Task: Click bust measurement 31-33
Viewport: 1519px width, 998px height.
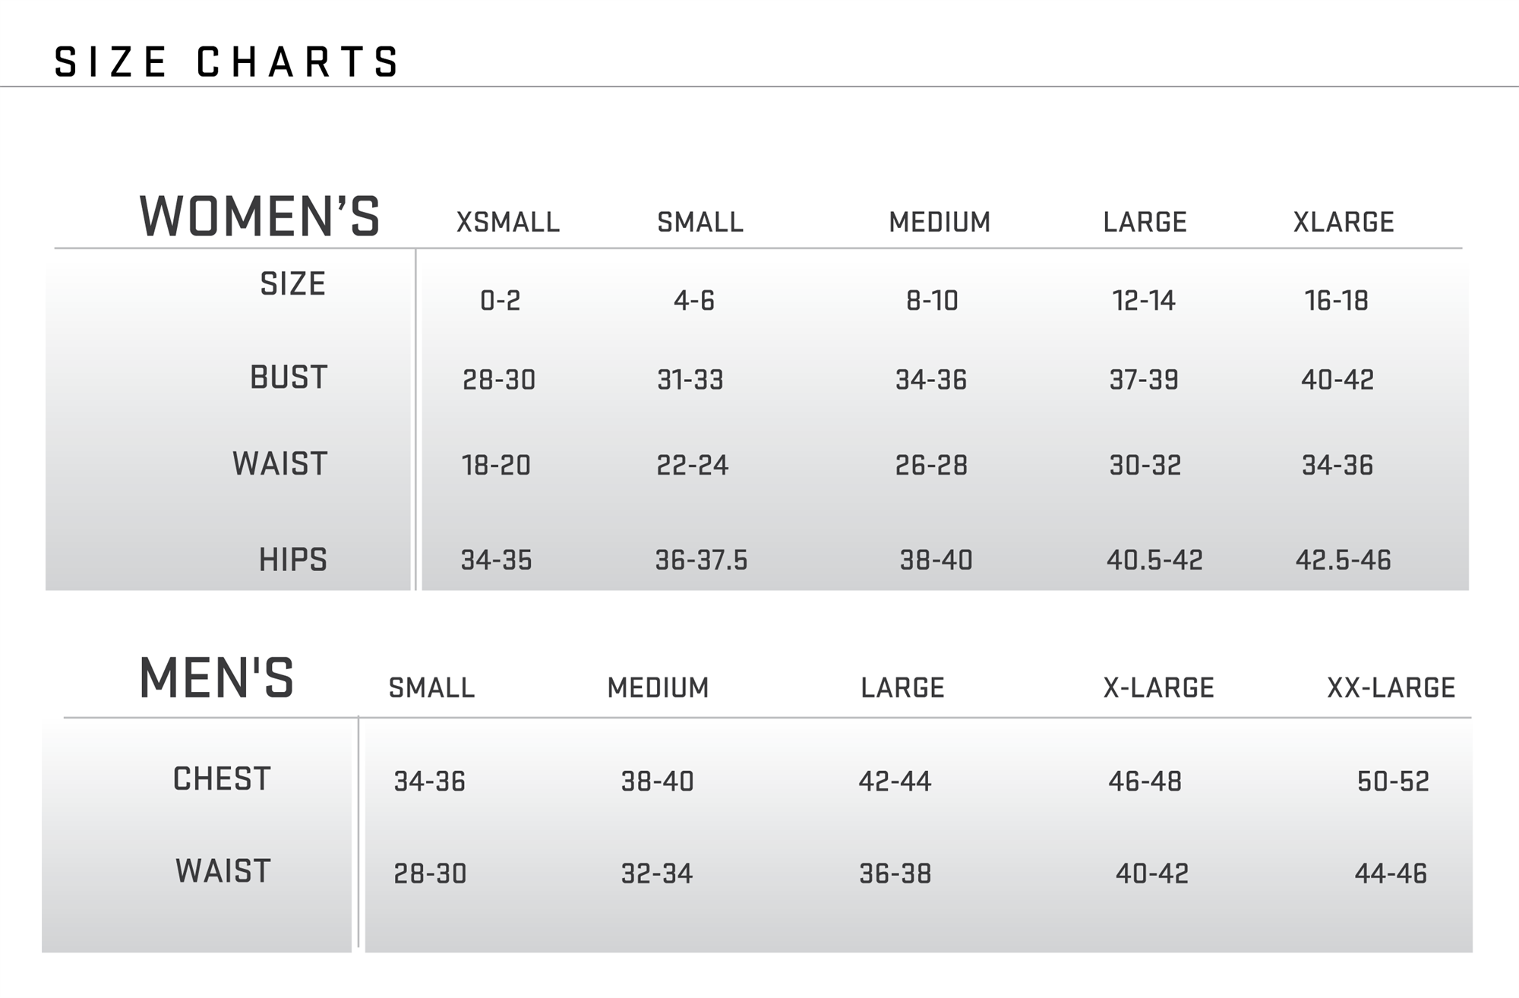Action: [x=690, y=380]
